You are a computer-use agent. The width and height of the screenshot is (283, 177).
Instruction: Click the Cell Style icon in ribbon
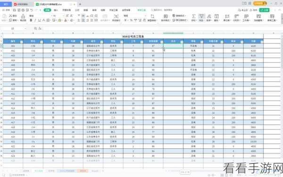coord(174,20)
